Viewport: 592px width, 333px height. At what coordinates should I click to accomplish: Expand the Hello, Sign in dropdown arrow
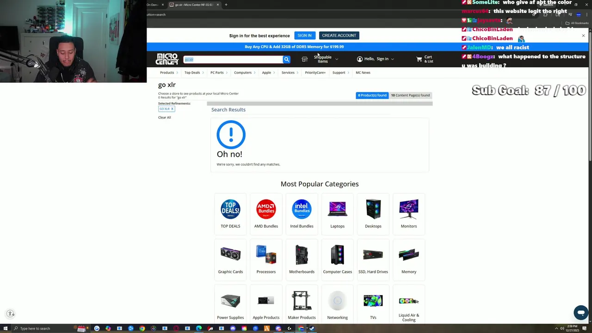[392, 59]
